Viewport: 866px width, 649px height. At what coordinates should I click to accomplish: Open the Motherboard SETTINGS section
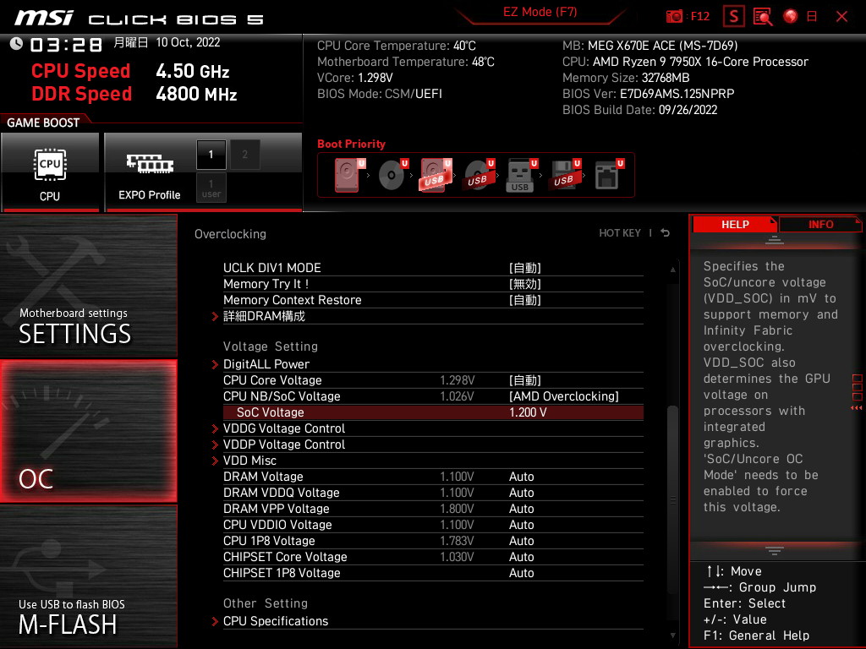click(88, 286)
